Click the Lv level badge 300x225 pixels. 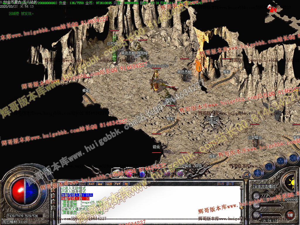pyautogui.click(x=257, y=196)
